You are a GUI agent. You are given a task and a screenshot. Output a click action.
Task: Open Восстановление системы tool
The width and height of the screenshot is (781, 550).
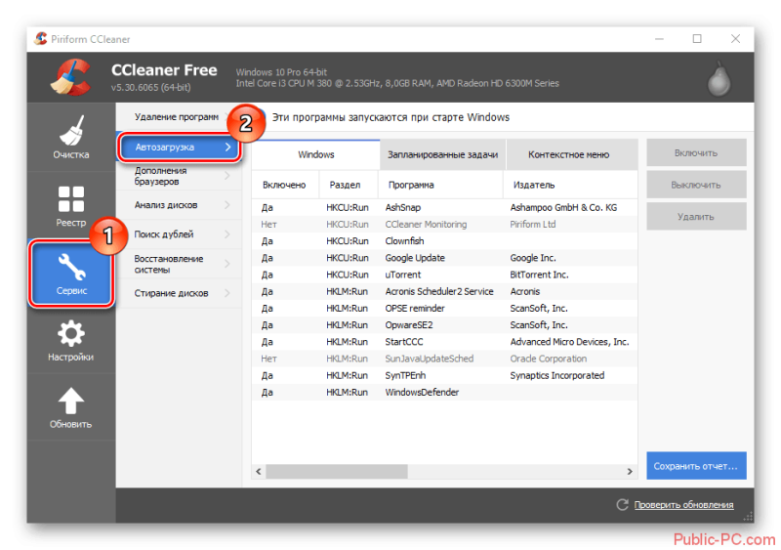[180, 264]
